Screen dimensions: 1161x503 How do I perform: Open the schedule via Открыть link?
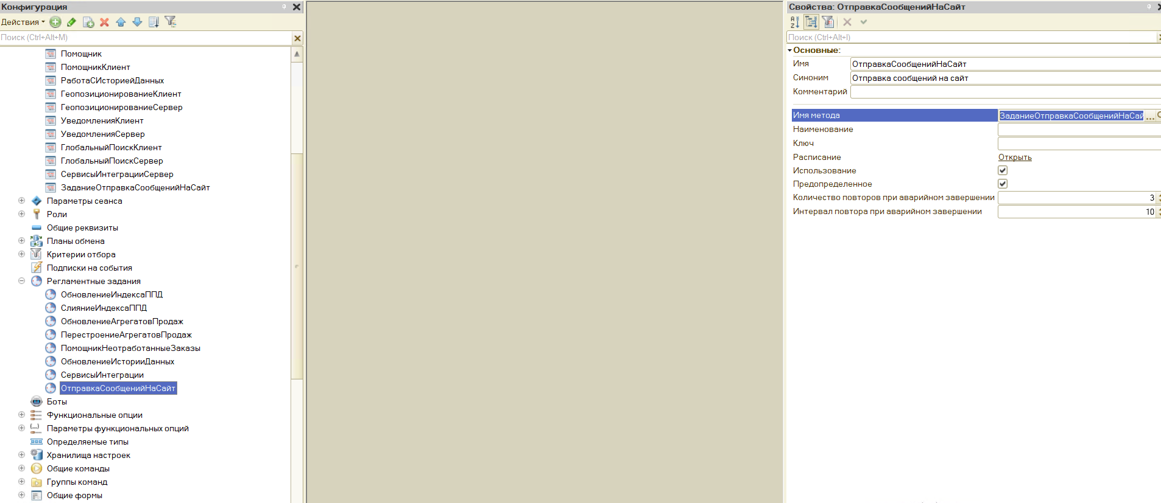click(1015, 157)
